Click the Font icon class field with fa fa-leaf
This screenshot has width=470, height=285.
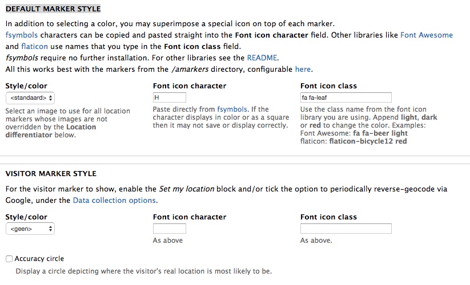click(346, 97)
